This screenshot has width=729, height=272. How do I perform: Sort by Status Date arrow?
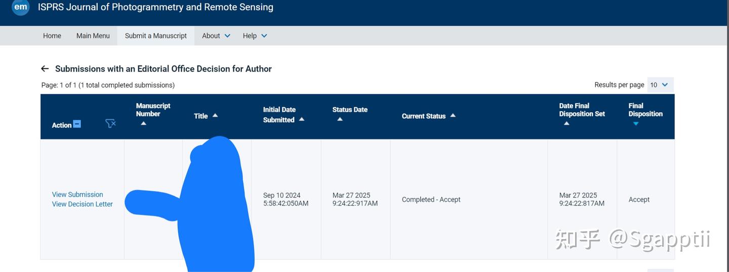340,119
